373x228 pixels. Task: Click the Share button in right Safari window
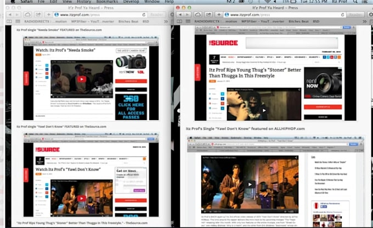coord(208,15)
